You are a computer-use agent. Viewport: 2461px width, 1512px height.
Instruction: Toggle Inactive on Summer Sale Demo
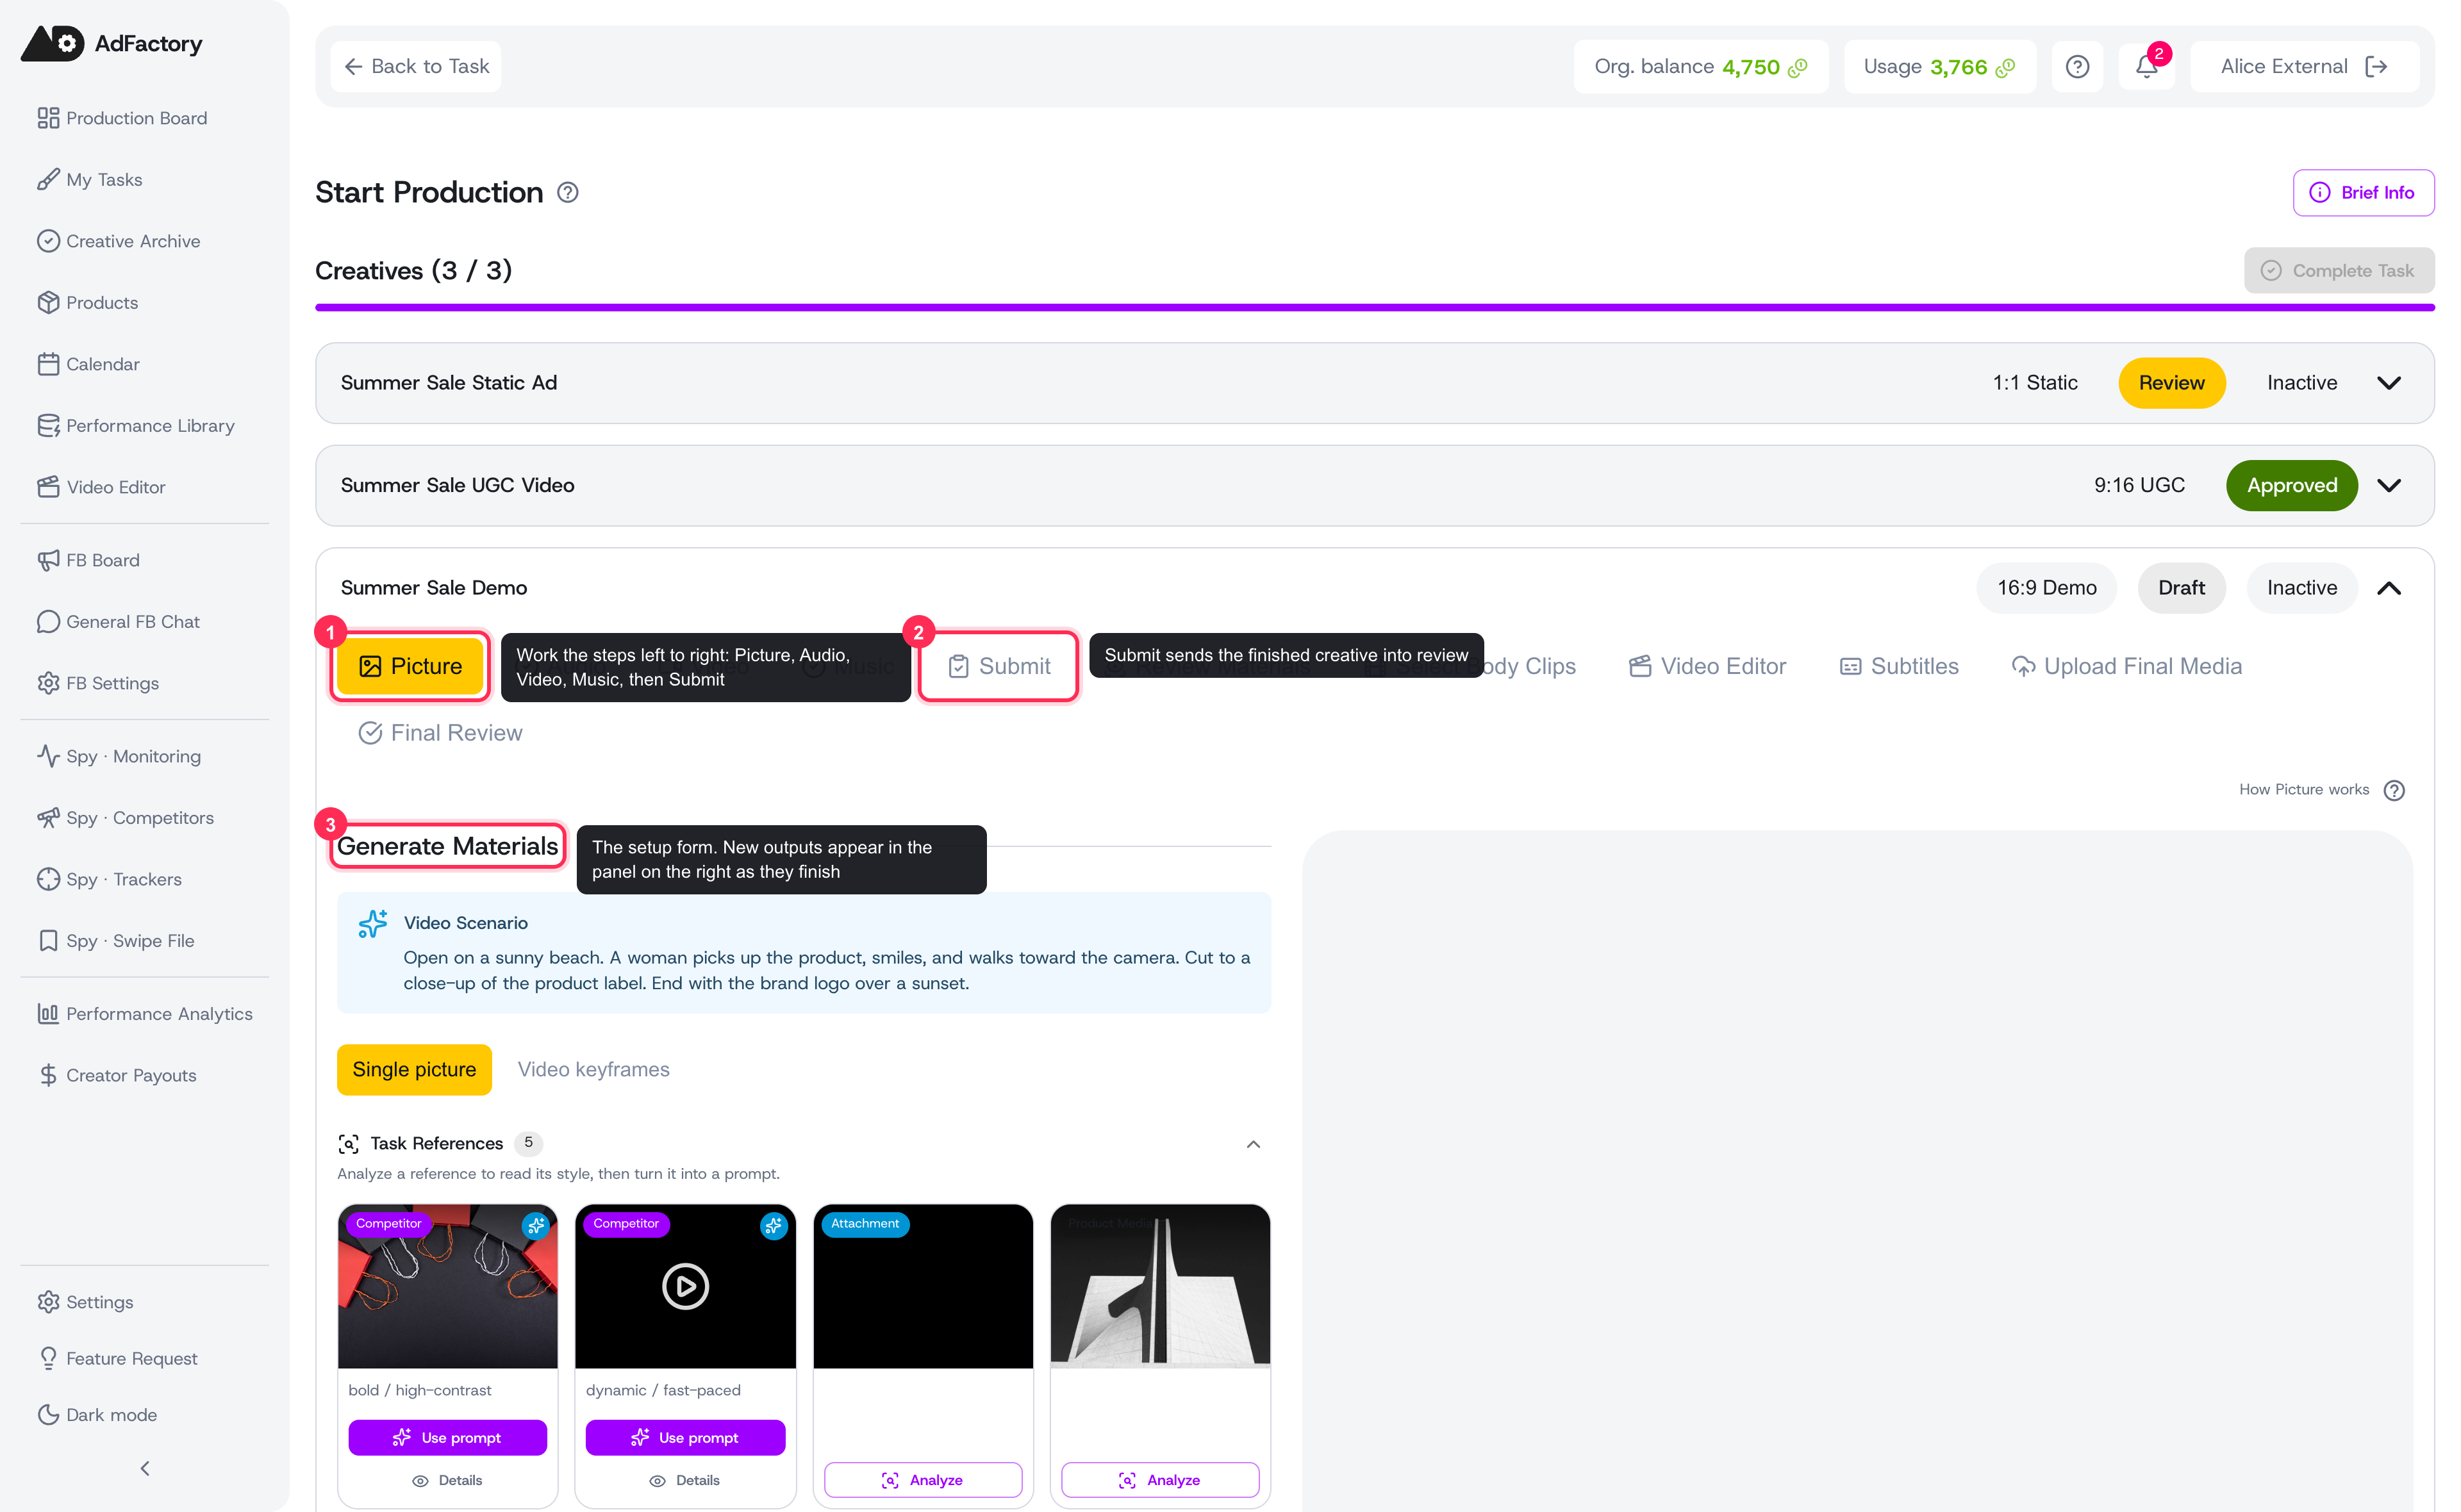click(x=2302, y=588)
